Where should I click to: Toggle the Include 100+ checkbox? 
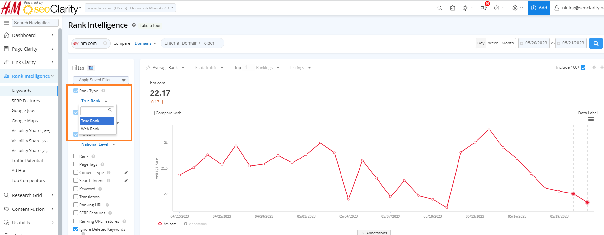coord(583,67)
